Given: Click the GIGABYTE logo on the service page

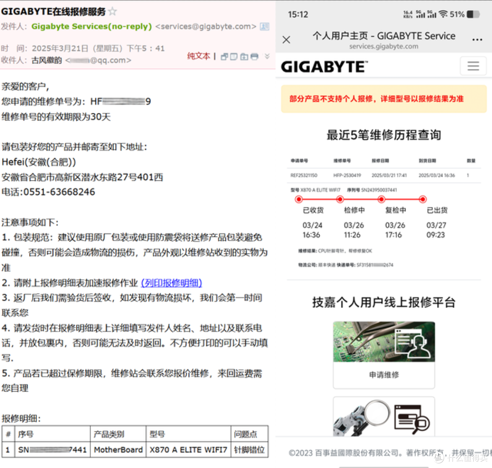Looking at the screenshot, I should 324,67.
